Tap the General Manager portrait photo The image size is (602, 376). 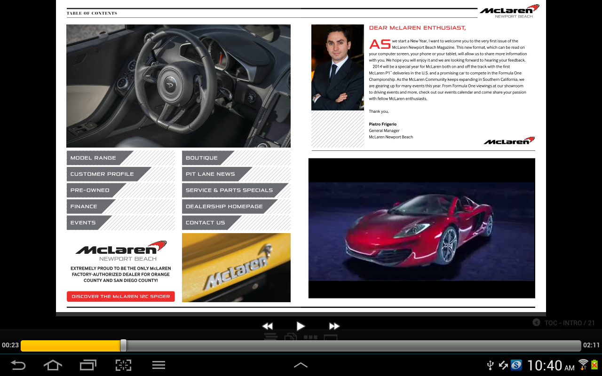click(x=338, y=67)
